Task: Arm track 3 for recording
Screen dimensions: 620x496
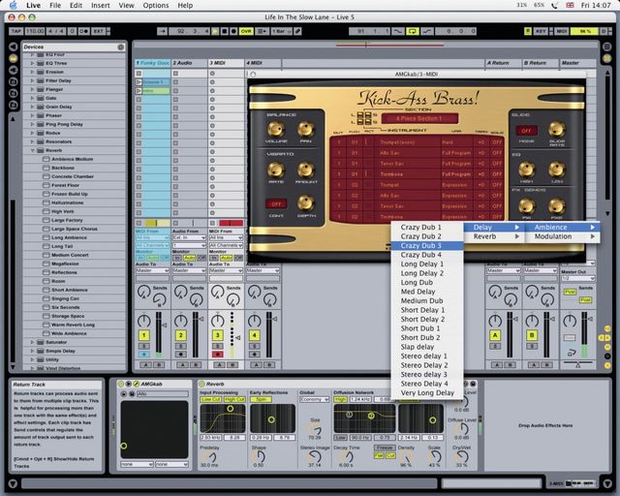Action: pyautogui.click(x=217, y=354)
